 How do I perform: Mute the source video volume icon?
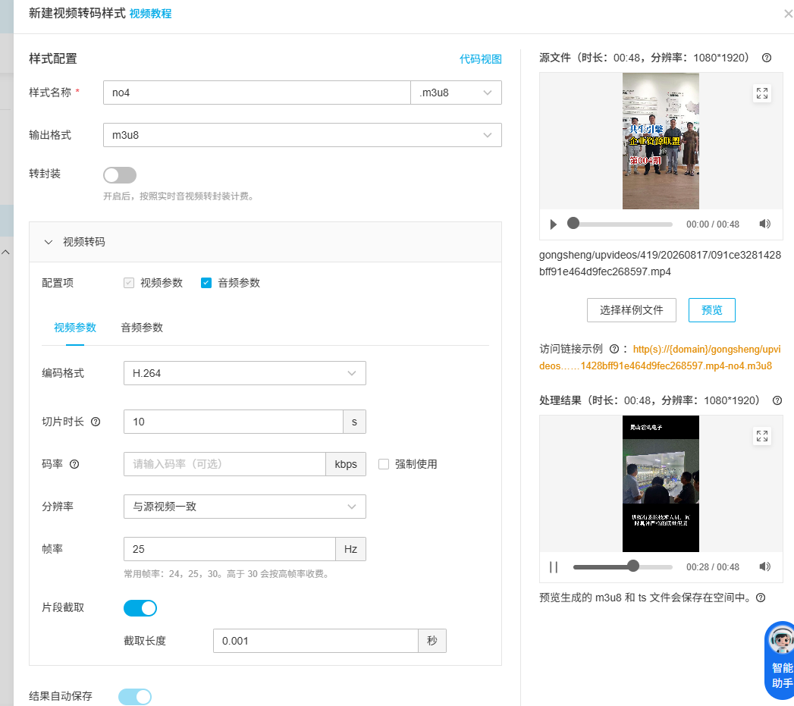(764, 224)
